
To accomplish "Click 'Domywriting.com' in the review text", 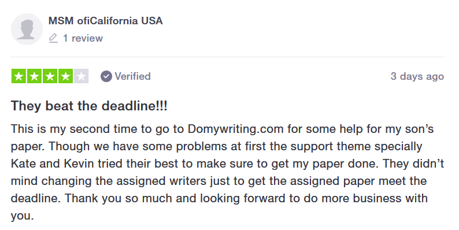I will pyautogui.click(x=236, y=129).
